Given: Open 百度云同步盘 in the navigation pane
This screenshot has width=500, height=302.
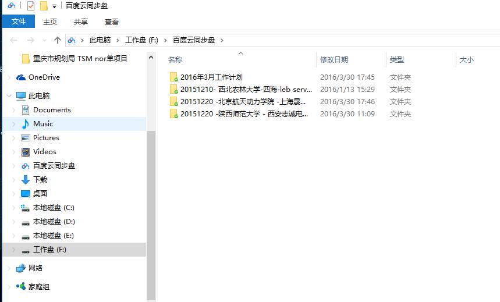Looking at the screenshot, I should pyautogui.click(x=54, y=166).
